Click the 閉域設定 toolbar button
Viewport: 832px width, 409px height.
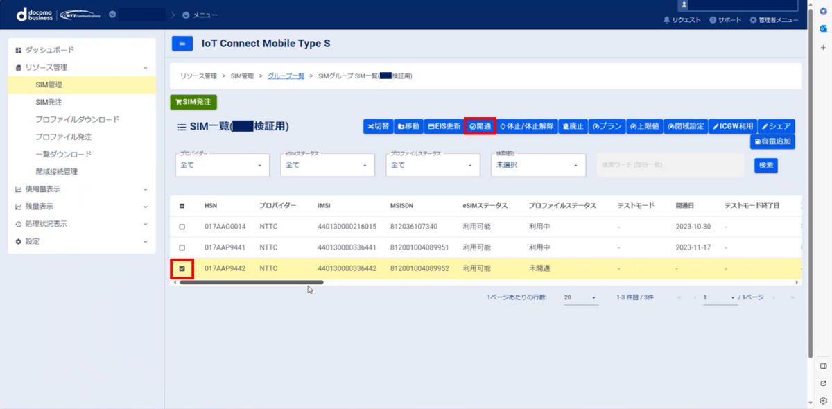686,126
